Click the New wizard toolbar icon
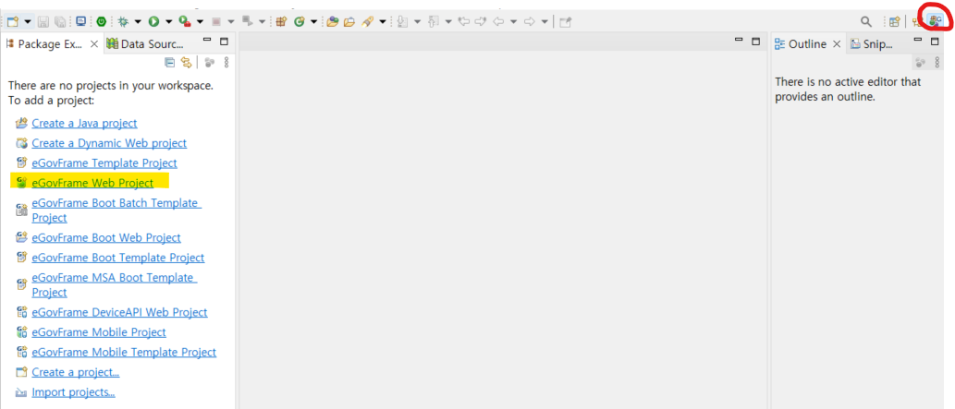Image resolution: width=955 pixels, height=409 pixels. [13, 21]
